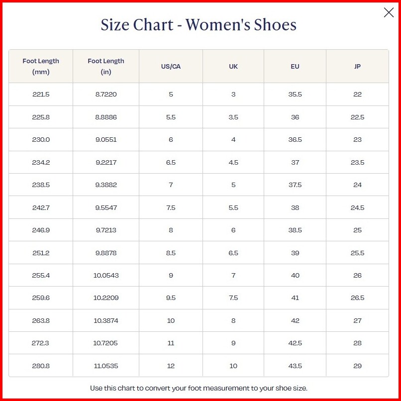This screenshot has height=401, width=401.
Task: Click the Foot Length (mm) column header
Action: coord(41,66)
